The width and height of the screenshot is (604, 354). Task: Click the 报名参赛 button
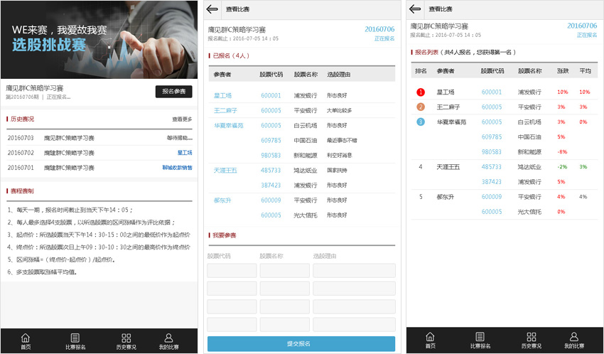[x=173, y=91]
